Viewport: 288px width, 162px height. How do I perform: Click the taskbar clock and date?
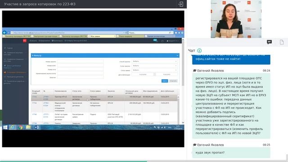tap(178, 127)
